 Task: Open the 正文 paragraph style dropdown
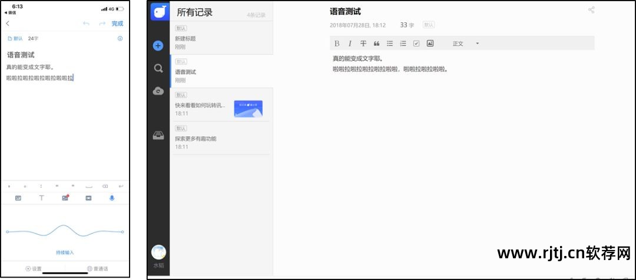pyautogui.click(x=466, y=43)
